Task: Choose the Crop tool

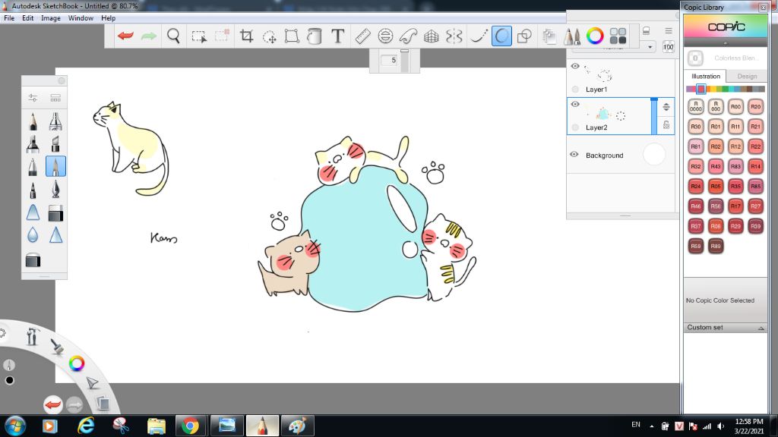Action: click(x=247, y=36)
